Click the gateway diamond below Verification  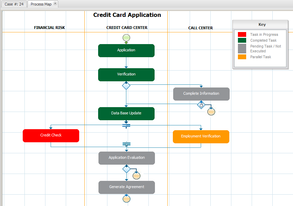tap(126, 85)
